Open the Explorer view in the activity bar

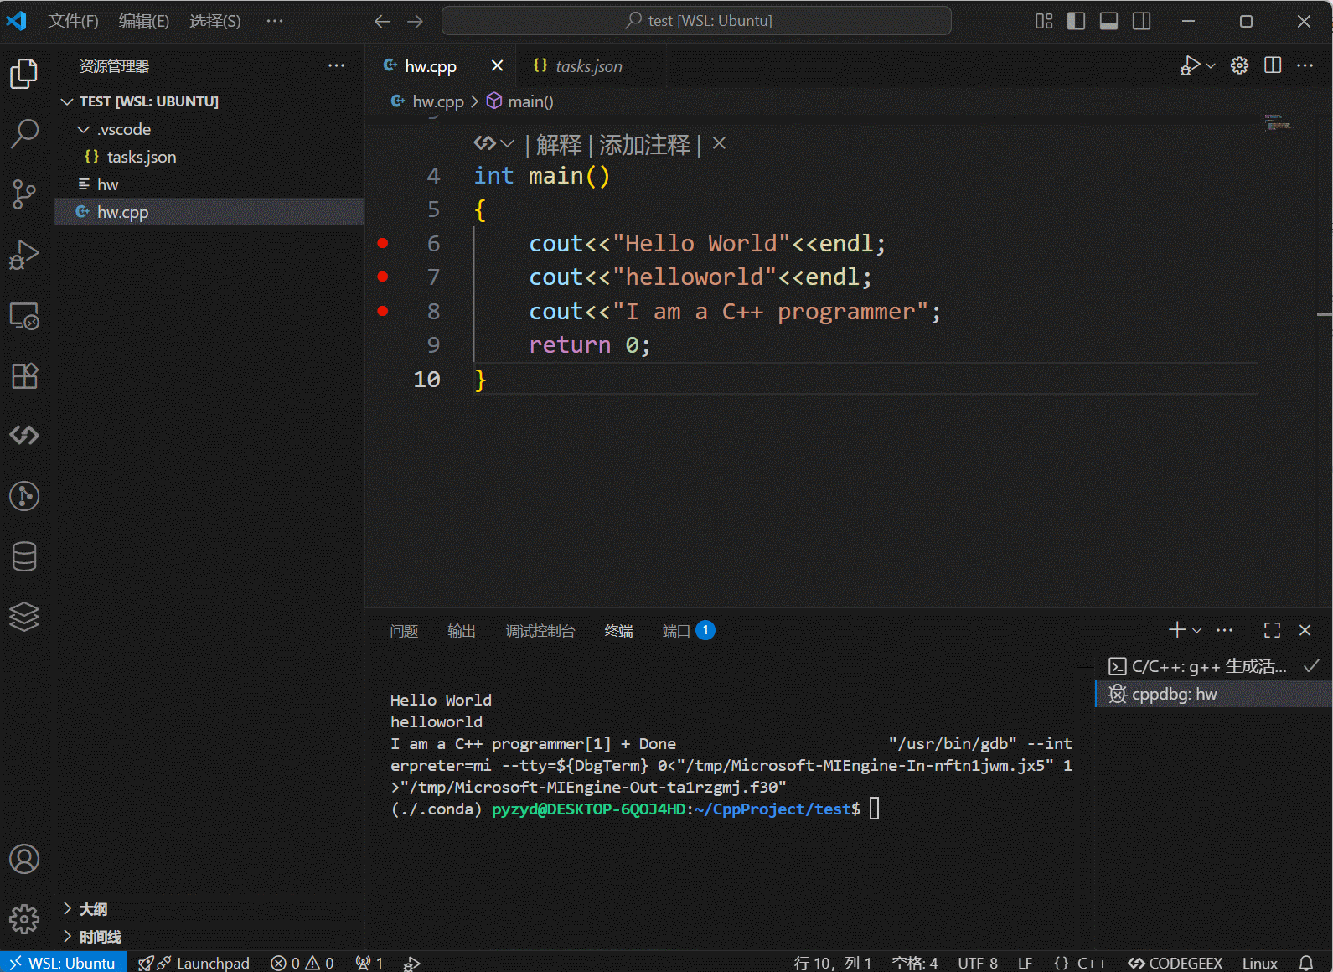pos(24,74)
